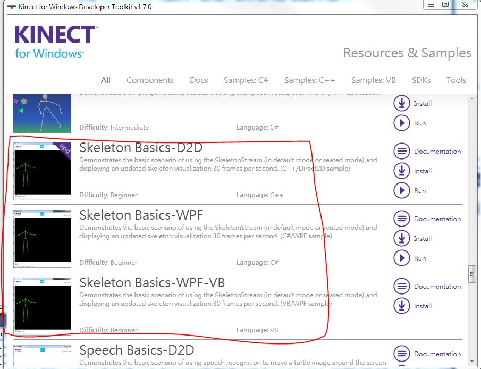Switch to the Components tab
The height and width of the screenshot is (369, 481).
(x=150, y=80)
